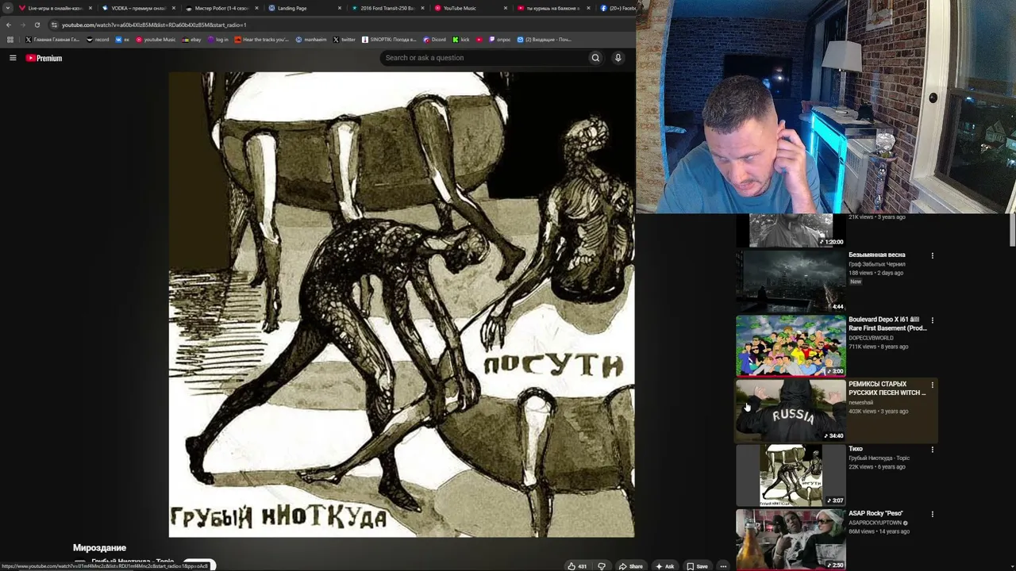Screen dimensions: 1016x571
Task: Like the video with thumbs-up 431
Action: (x=577, y=566)
